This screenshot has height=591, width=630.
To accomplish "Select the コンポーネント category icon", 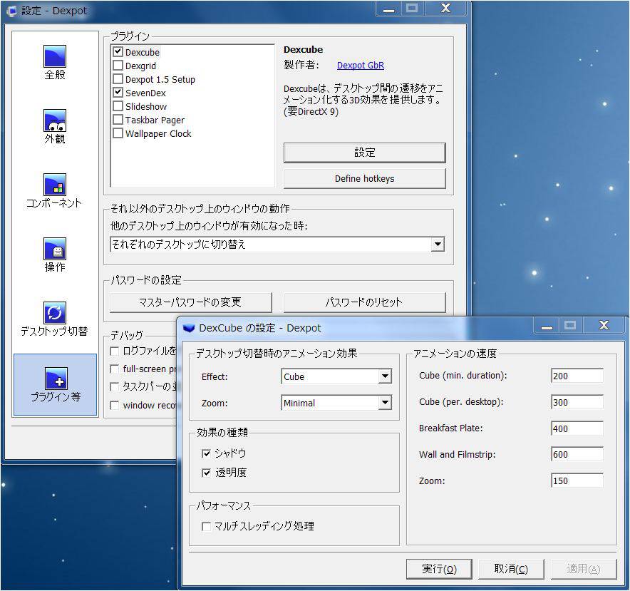I will 55,191.
